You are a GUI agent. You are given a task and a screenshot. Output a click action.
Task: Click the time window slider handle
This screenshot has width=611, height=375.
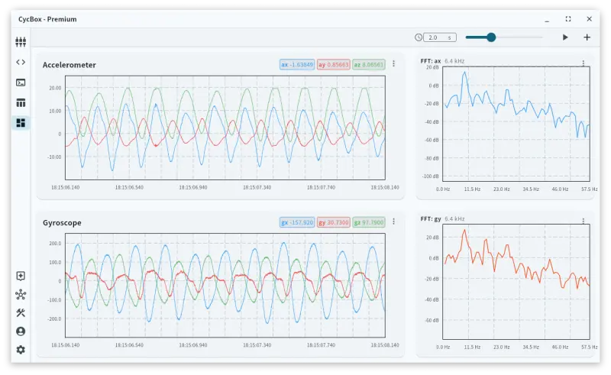click(x=491, y=37)
